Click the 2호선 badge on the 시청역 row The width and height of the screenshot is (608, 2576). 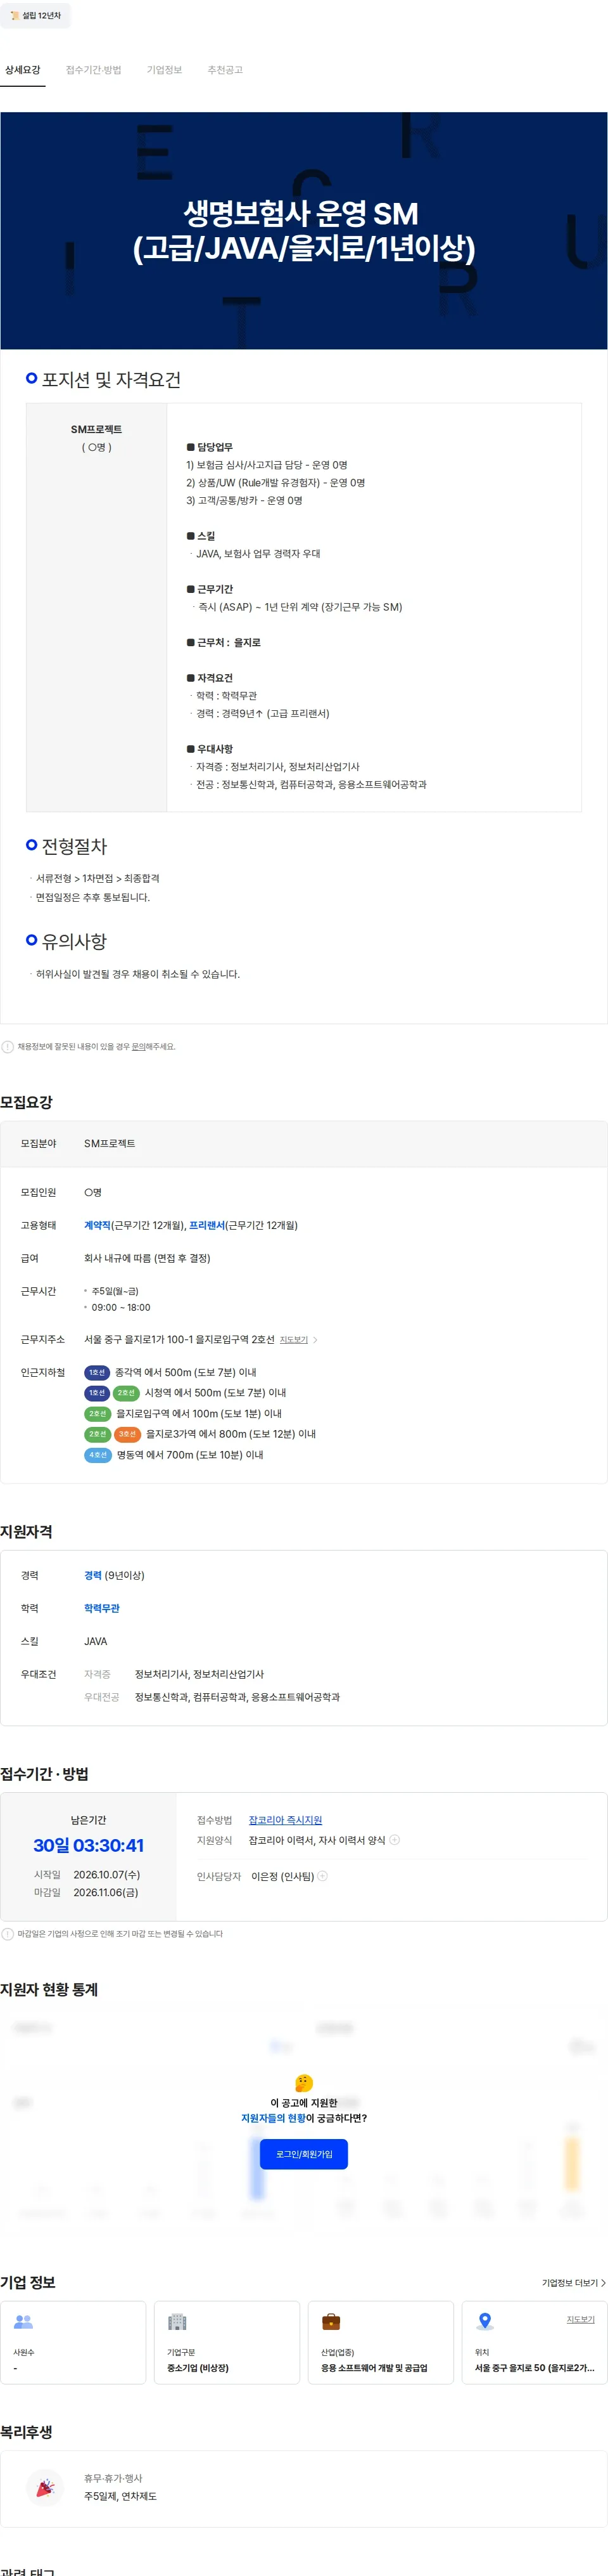click(126, 1393)
